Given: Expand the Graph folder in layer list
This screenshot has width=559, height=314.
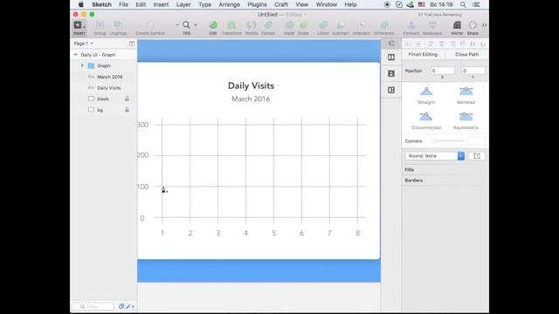Looking at the screenshot, I should (82, 65).
